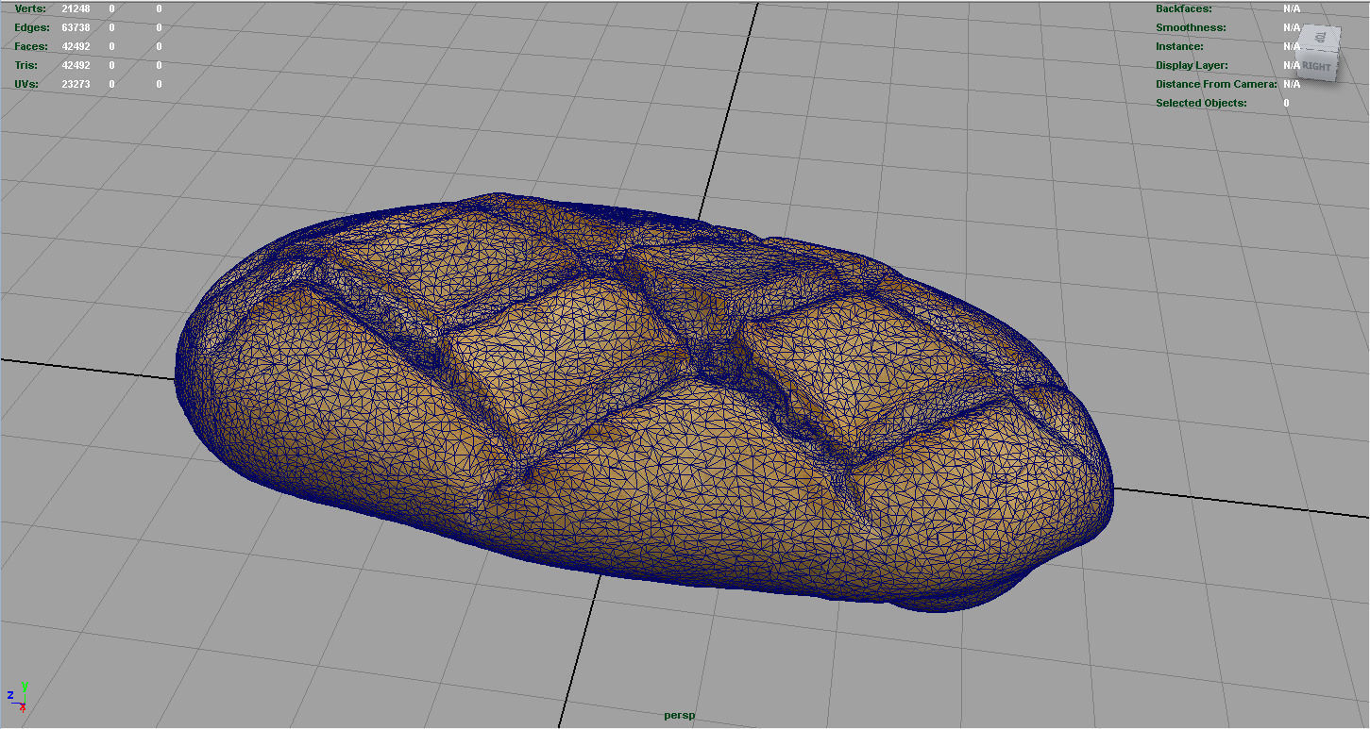The height and width of the screenshot is (729, 1370).
Task: Click the Selected Objects: label
Action: pyautogui.click(x=1201, y=103)
